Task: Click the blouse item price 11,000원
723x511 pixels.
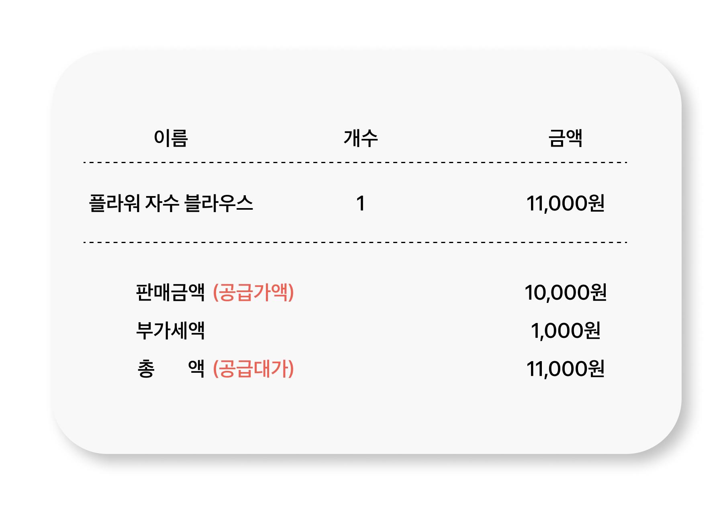Action: tap(565, 203)
